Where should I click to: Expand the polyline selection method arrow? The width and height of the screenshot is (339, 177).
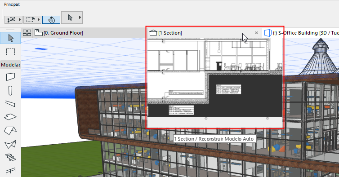coord(20,20)
